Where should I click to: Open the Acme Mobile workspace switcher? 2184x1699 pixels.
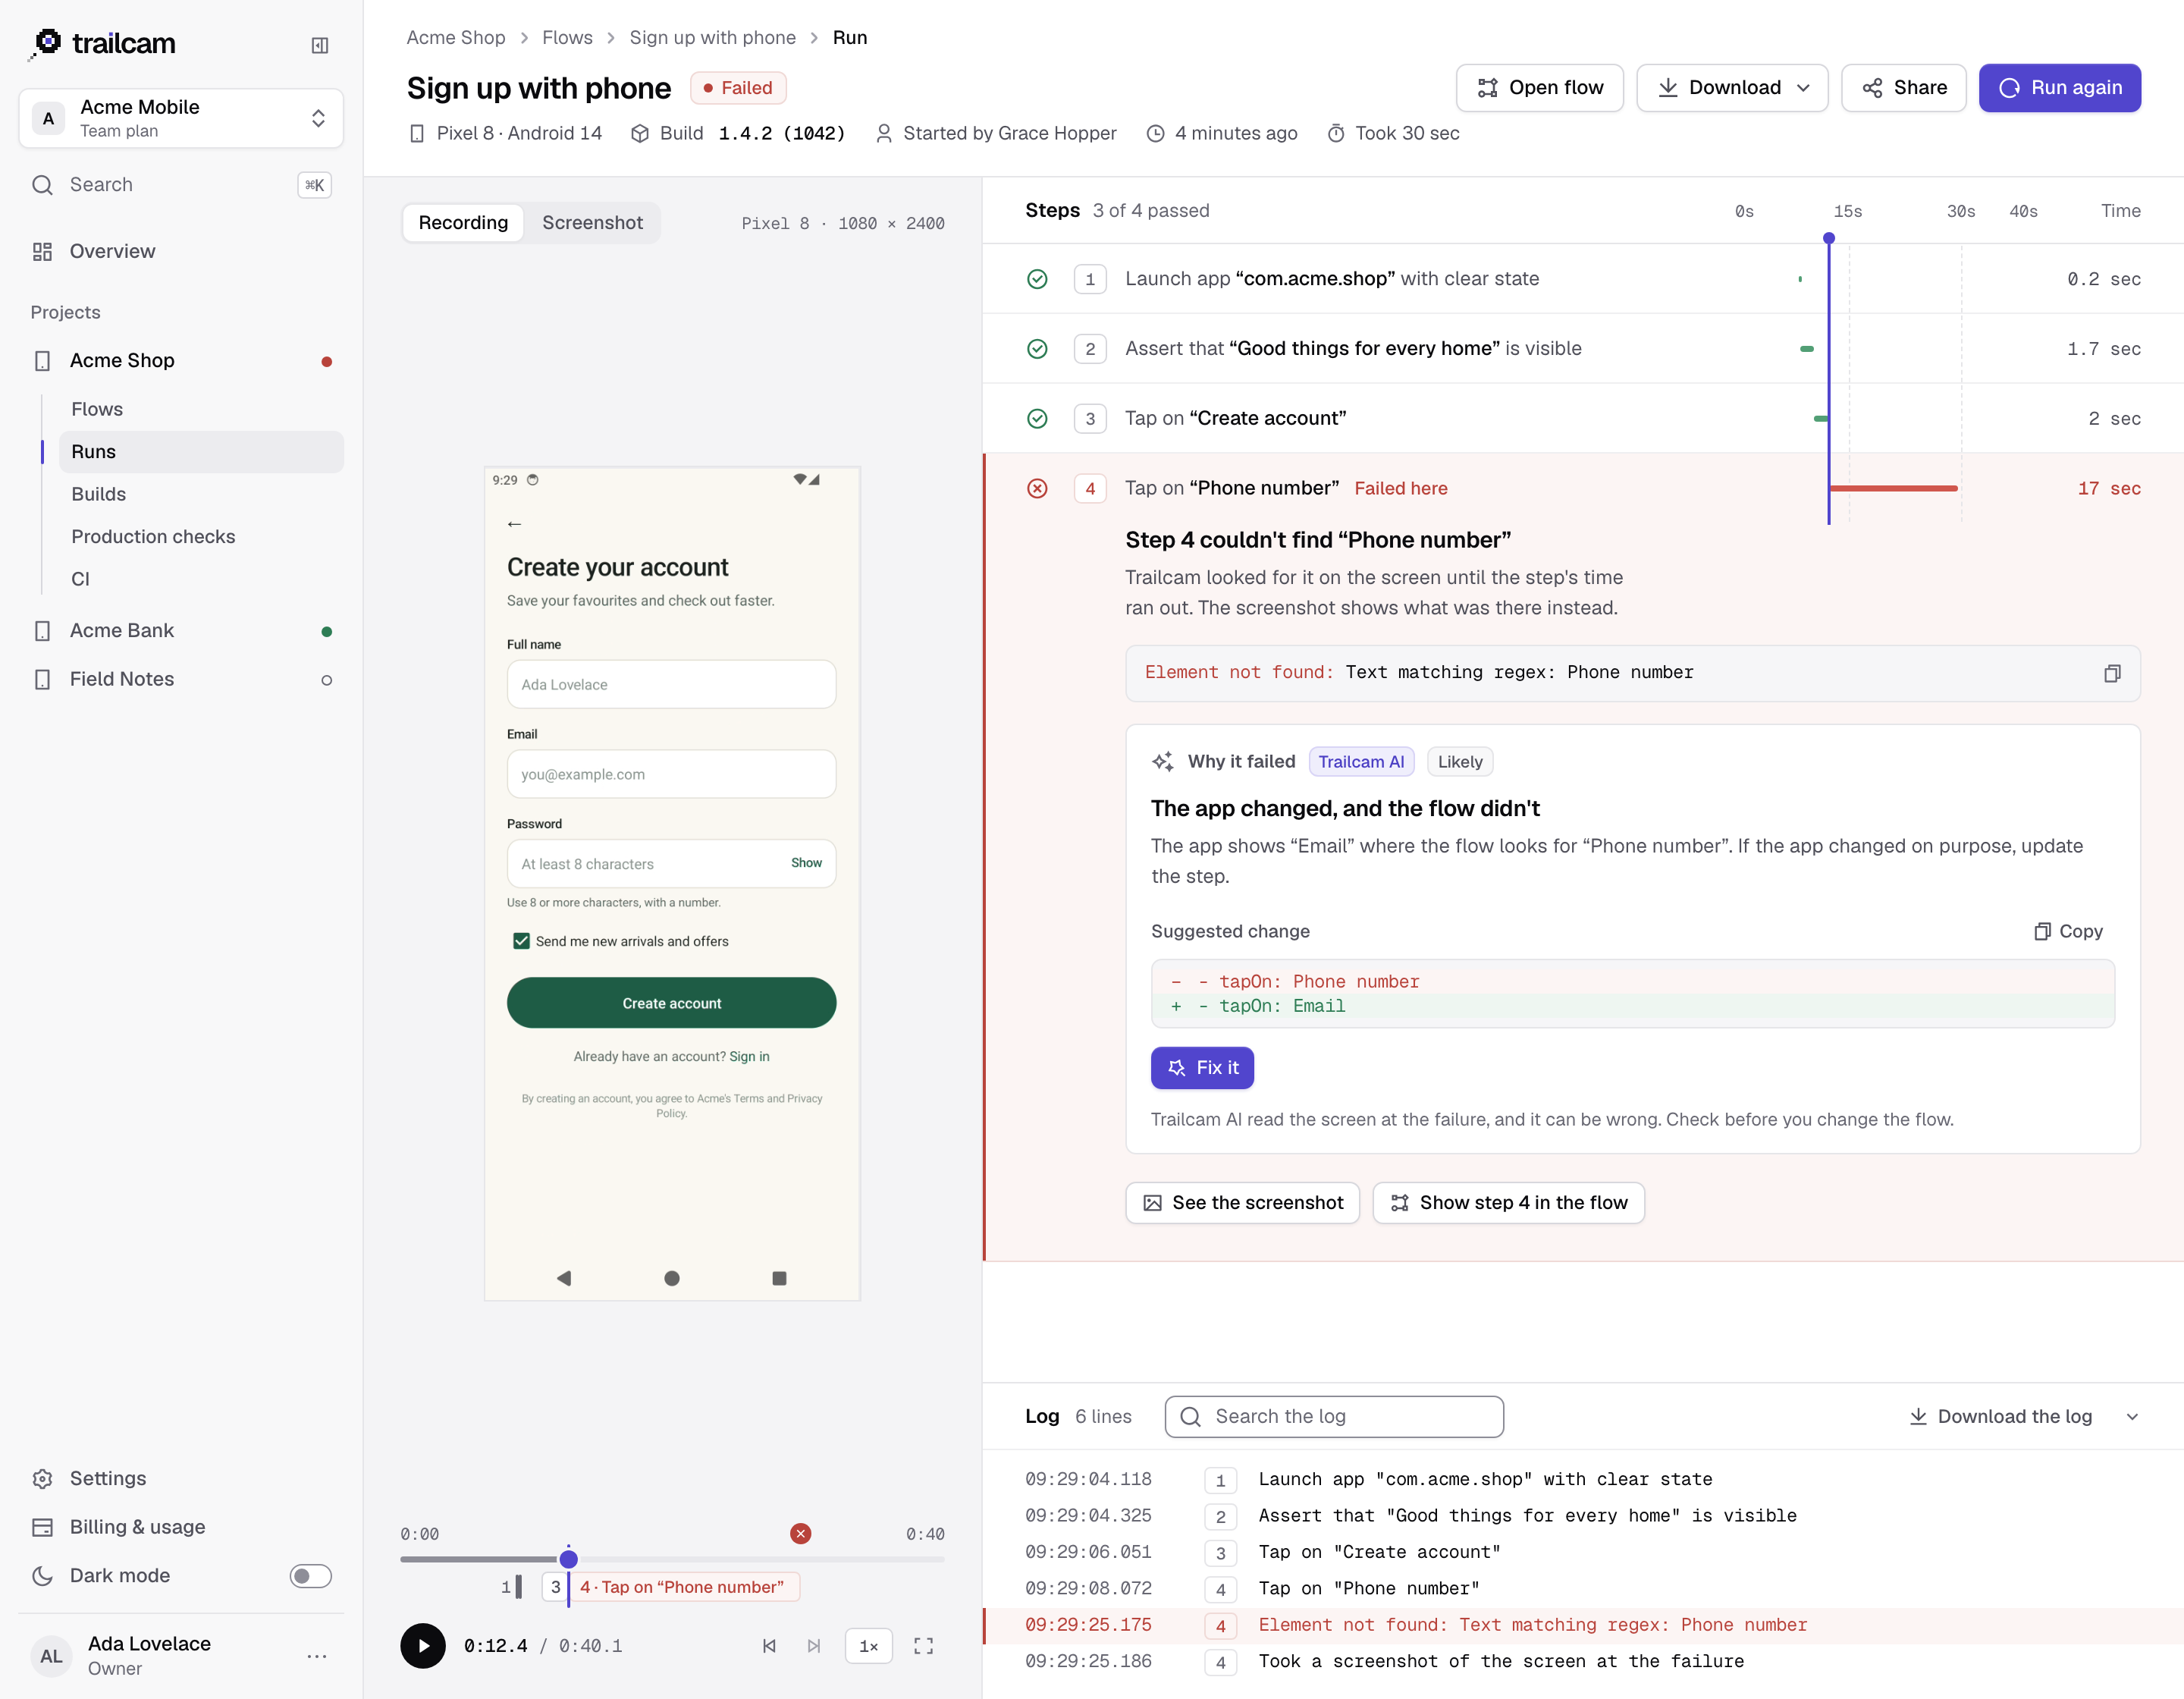[181, 118]
